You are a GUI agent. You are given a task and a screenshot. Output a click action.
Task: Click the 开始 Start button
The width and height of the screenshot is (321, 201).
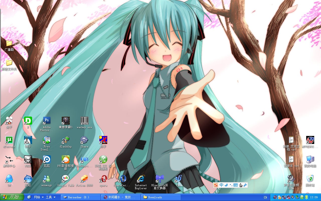pos(12,197)
